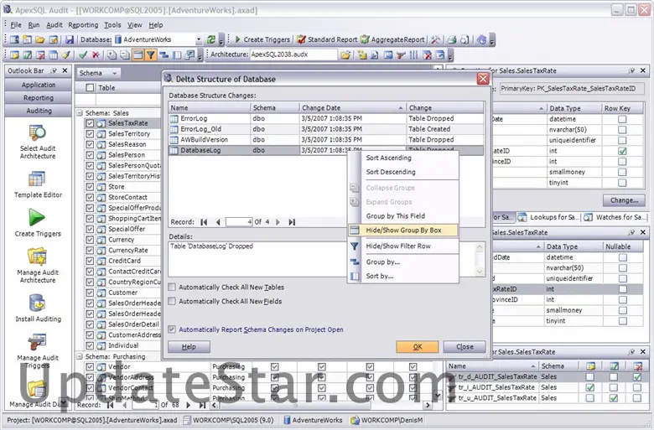
Task: Open toolbar options arrow after Database box
Action: (221, 40)
